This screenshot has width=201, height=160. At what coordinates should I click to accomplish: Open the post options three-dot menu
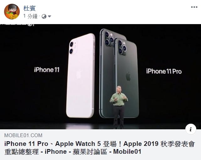click(x=194, y=7)
